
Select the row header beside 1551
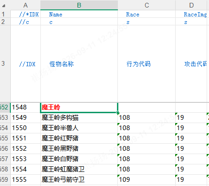[x=5, y=138]
